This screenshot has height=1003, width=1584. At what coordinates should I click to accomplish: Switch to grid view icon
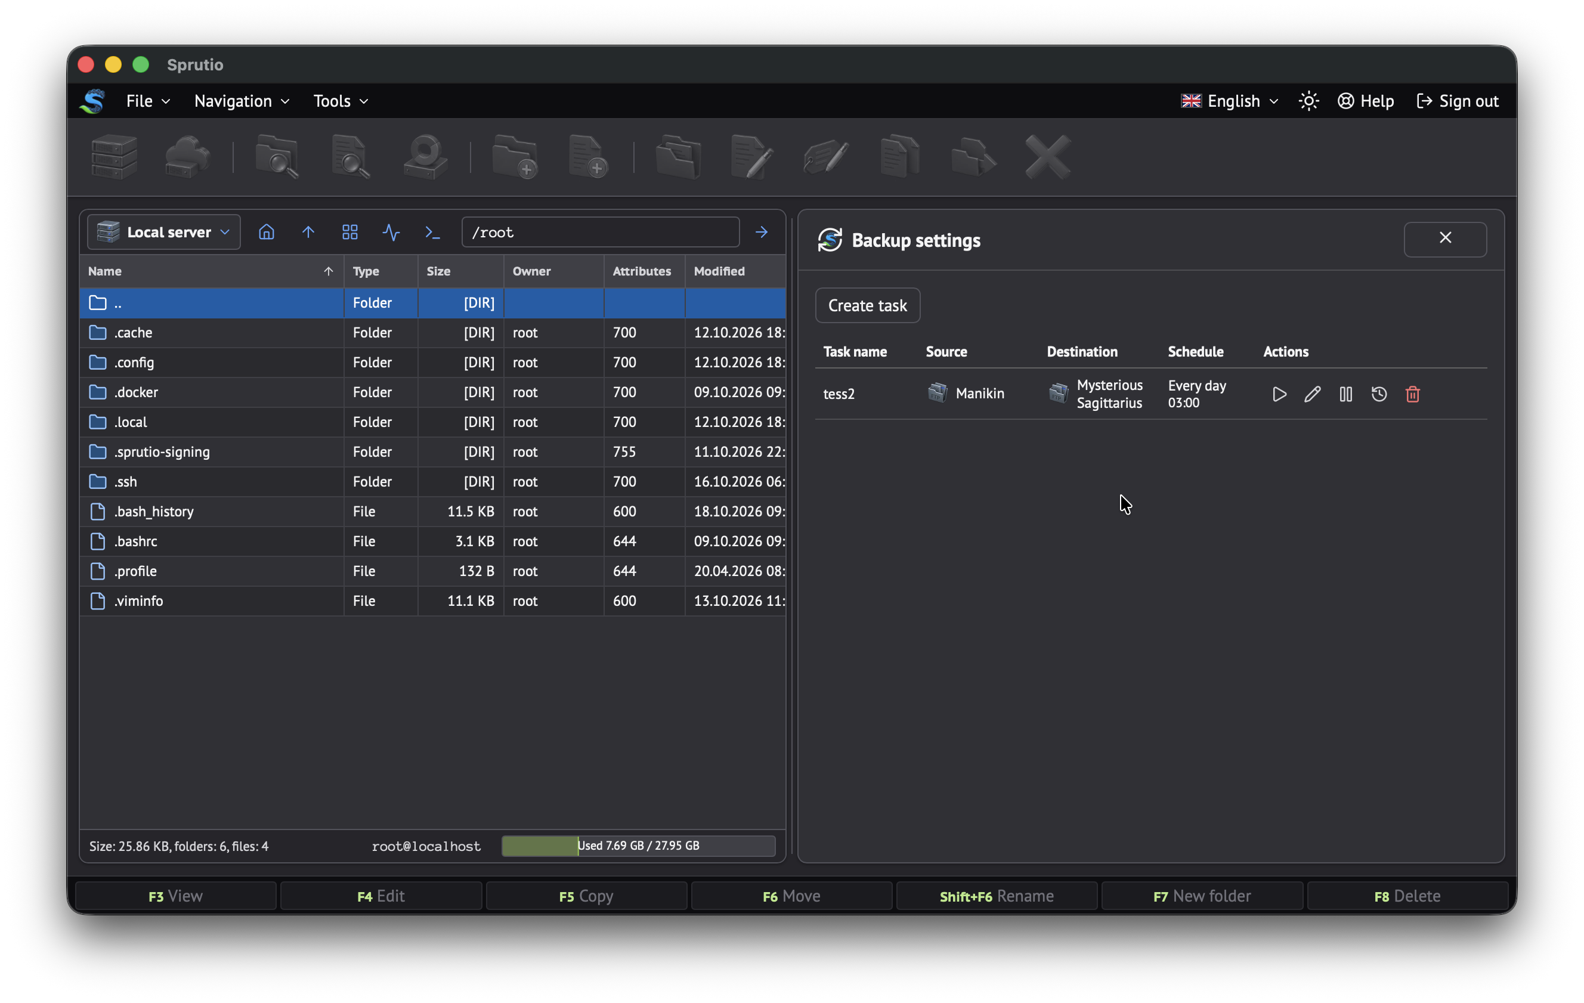(350, 232)
